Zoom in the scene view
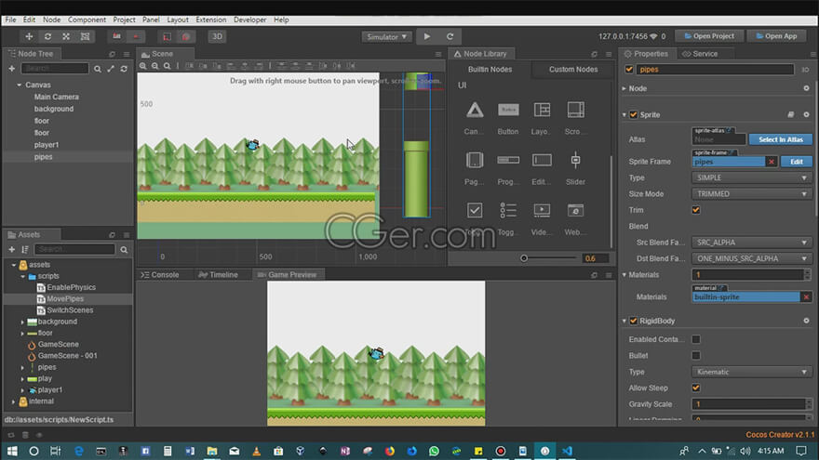The image size is (819, 460). coord(143,66)
